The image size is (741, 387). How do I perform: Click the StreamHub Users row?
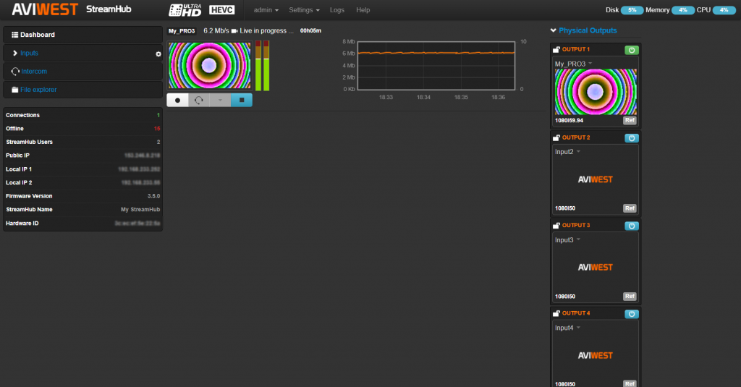[x=82, y=142]
